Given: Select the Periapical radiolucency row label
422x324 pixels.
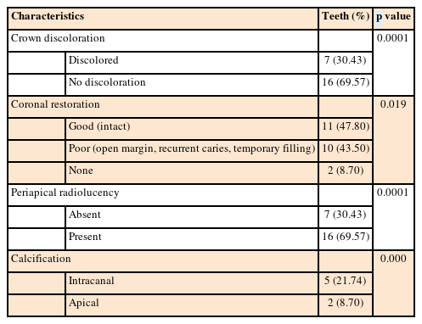Looking at the screenshot, I should point(163,195).
